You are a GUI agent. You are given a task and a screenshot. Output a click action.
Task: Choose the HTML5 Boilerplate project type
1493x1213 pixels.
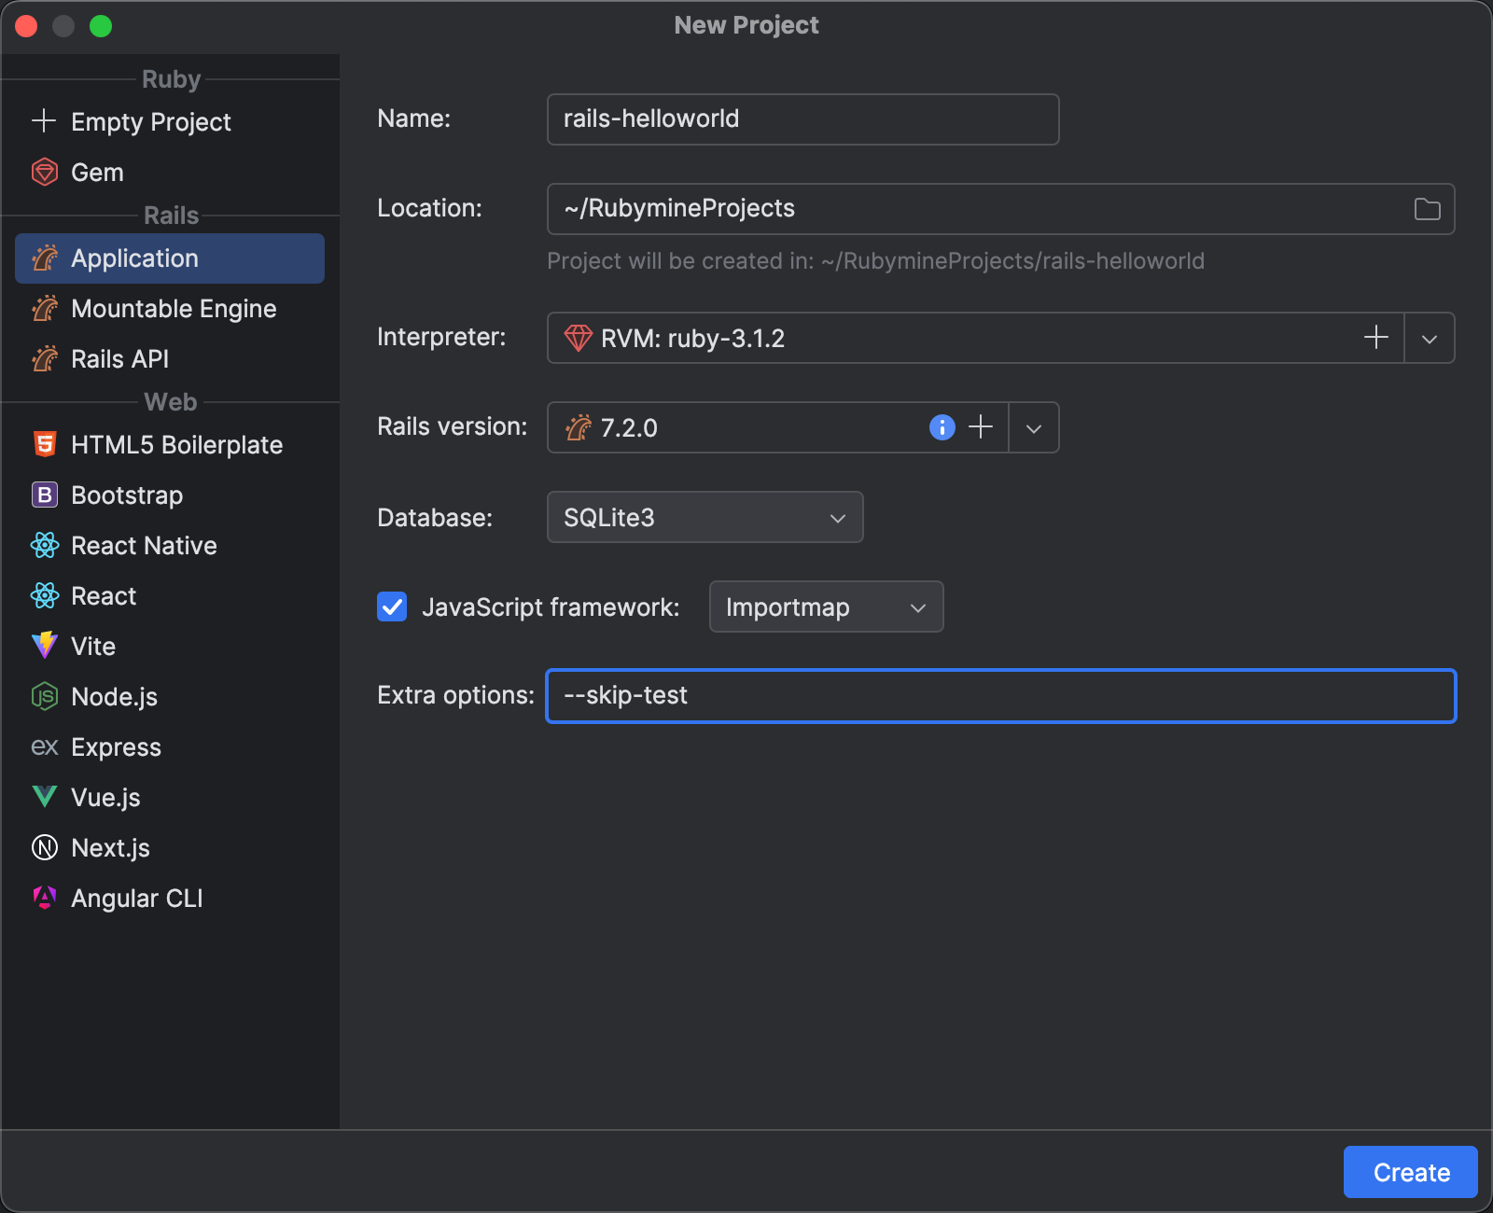point(176,445)
